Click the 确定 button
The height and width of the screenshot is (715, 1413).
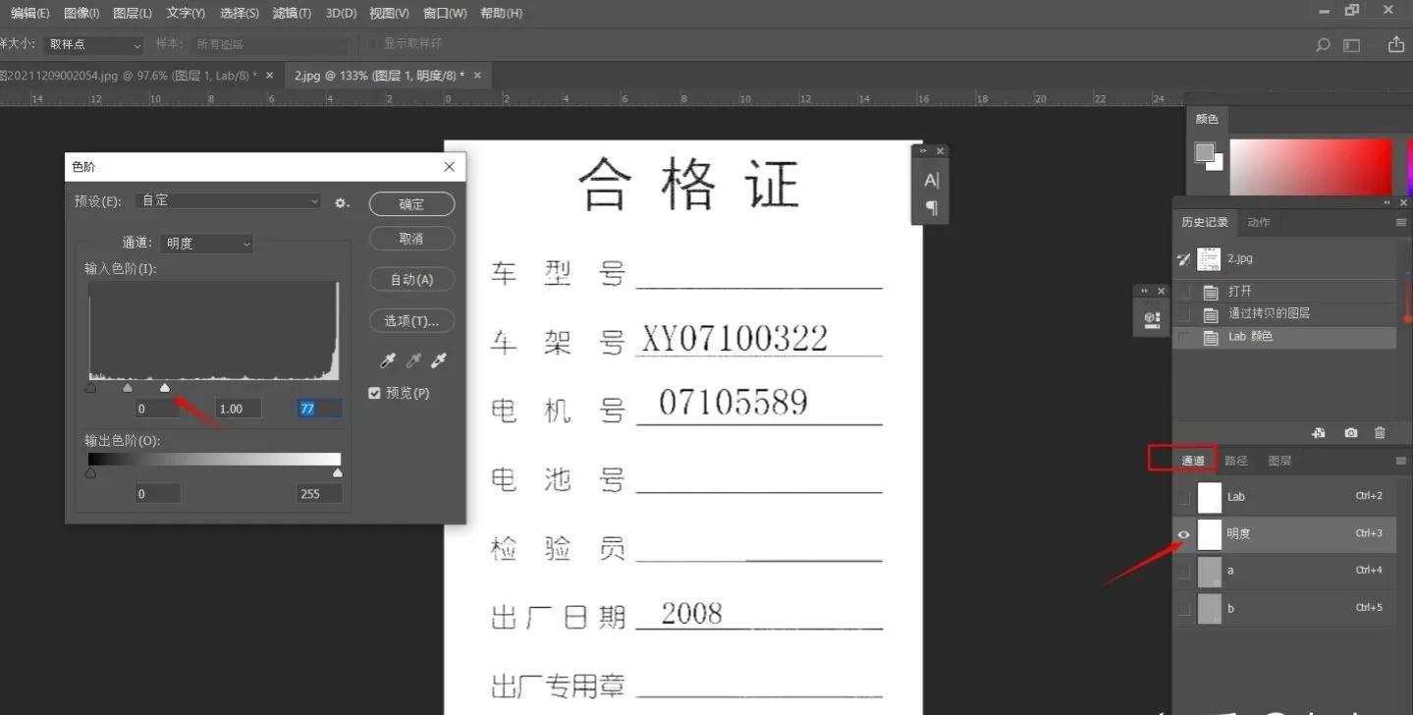point(411,204)
